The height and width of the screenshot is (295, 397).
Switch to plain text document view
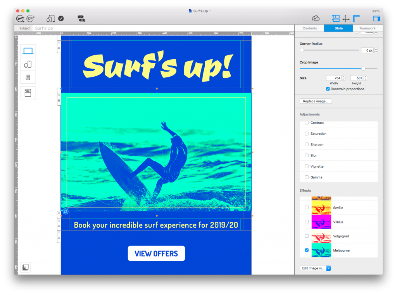pos(28,77)
